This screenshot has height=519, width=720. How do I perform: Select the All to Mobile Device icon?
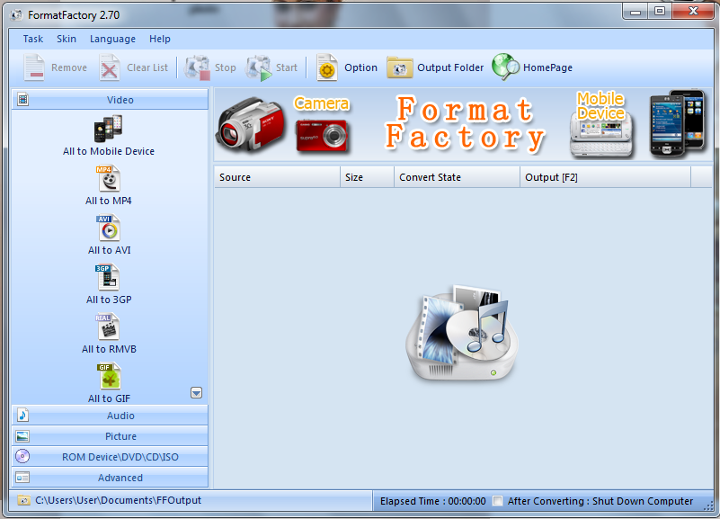[x=109, y=129]
